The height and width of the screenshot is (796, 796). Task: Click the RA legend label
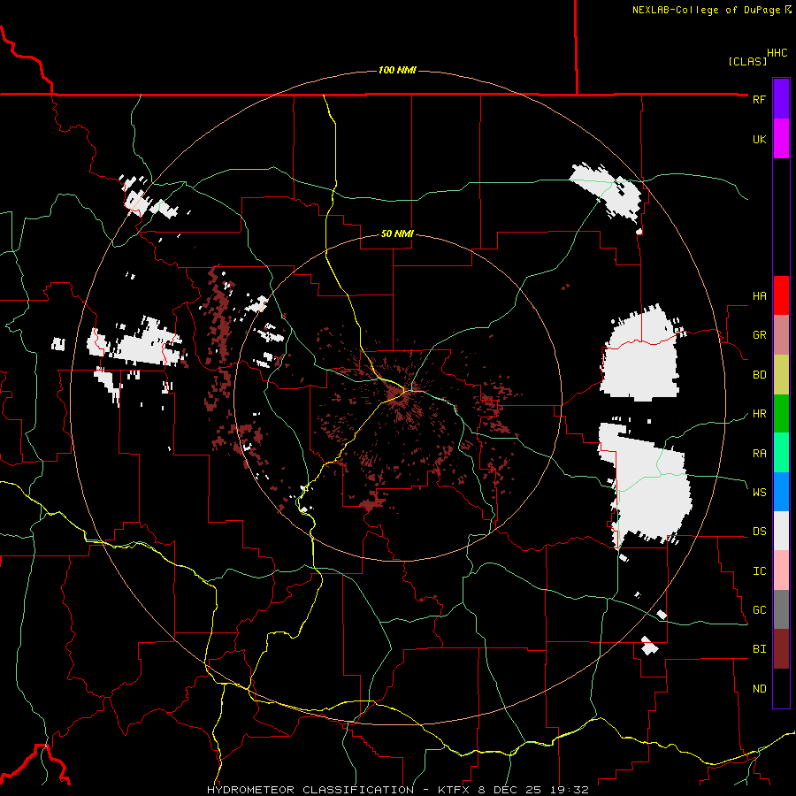(759, 454)
